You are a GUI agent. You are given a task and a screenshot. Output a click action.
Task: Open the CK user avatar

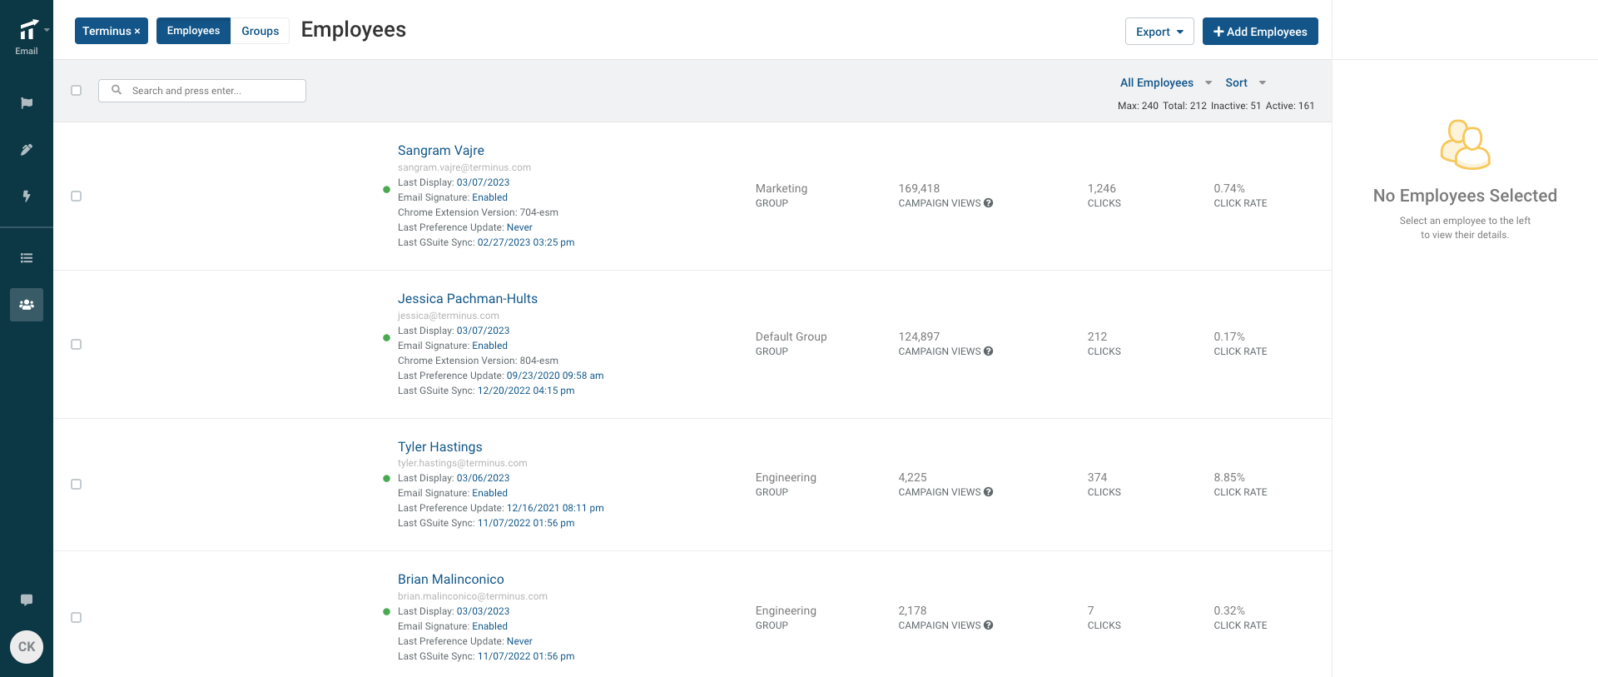27,647
